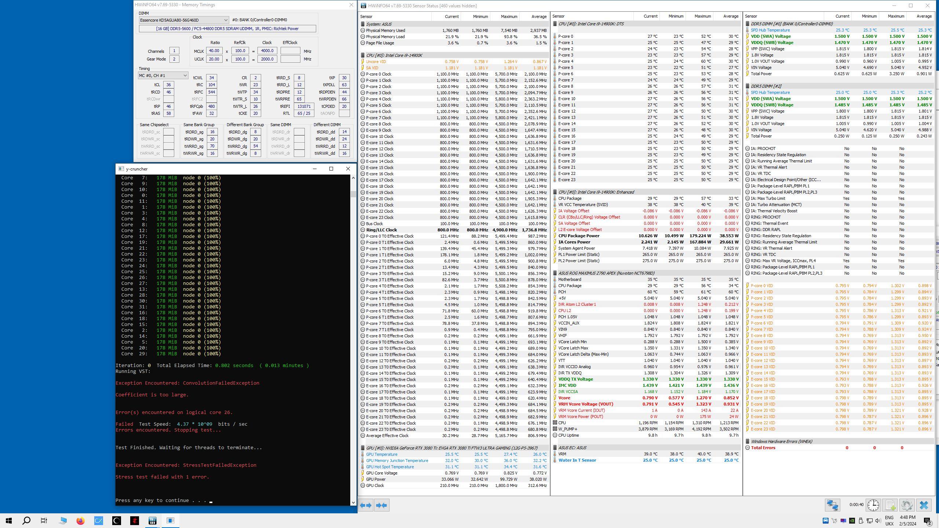This screenshot has height=528, width=939.
Task: Open HWiNFO remote network connection button
Action: point(832,505)
